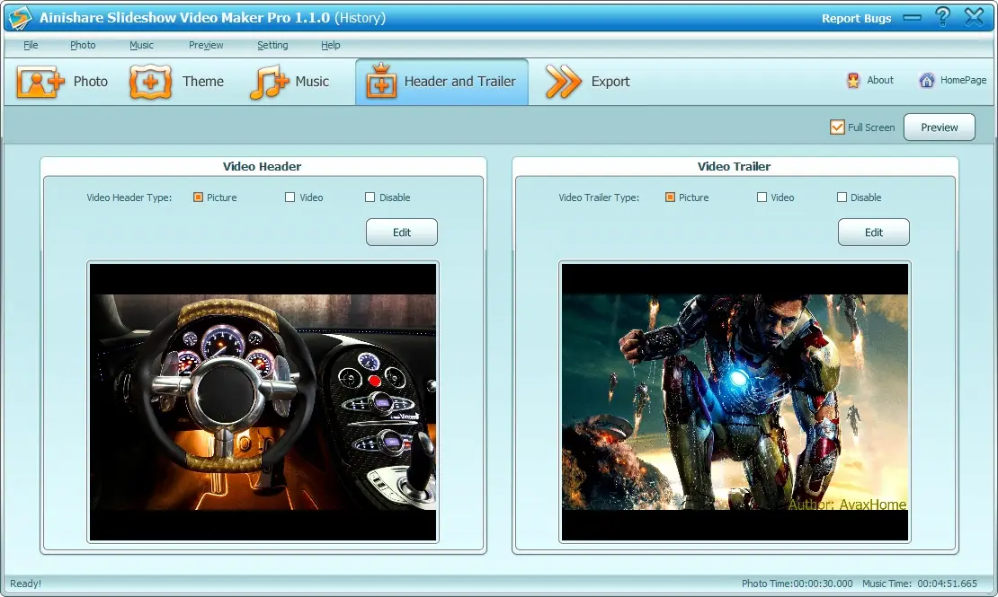Open the File menu
This screenshot has height=597, width=998.
31,45
